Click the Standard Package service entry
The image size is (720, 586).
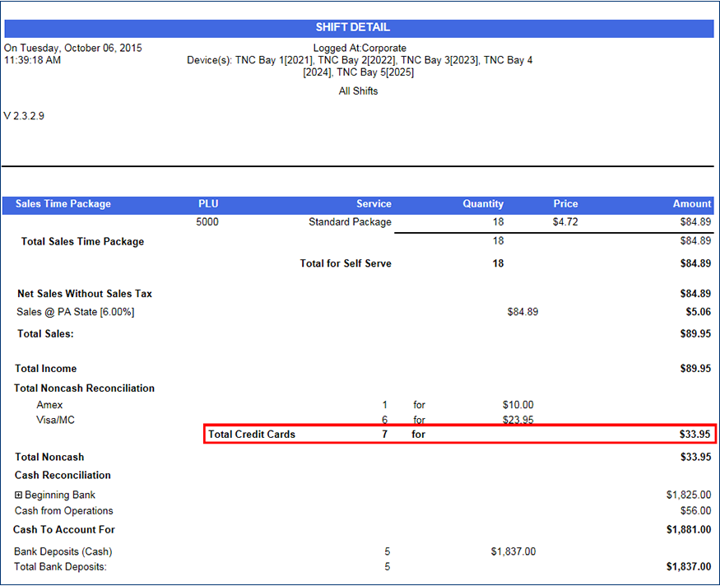point(350,222)
